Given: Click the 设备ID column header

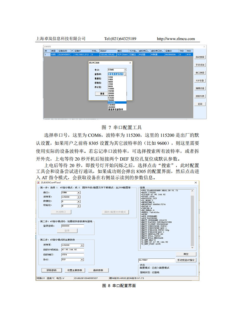Looking at the screenshot, I should coord(172,51).
